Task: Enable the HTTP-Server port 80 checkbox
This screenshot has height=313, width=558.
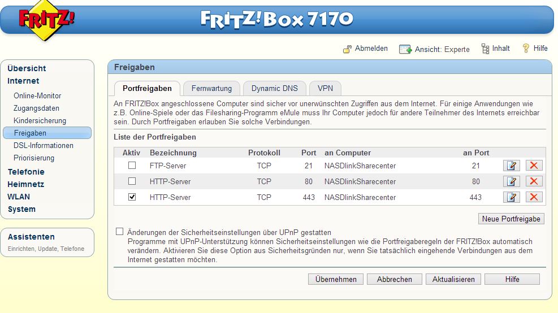Action: (x=132, y=181)
